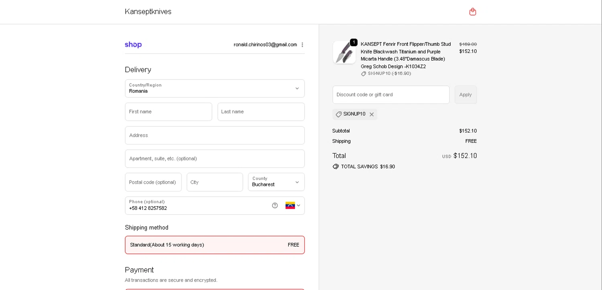Remove the SIGNUP10 discount code
The width and height of the screenshot is (602, 290).
pos(372,114)
